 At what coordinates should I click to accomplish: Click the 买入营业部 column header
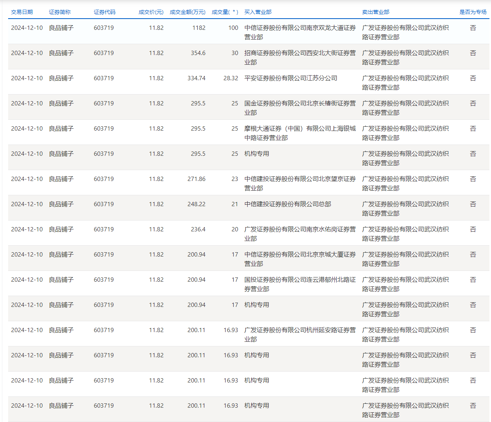(258, 12)
